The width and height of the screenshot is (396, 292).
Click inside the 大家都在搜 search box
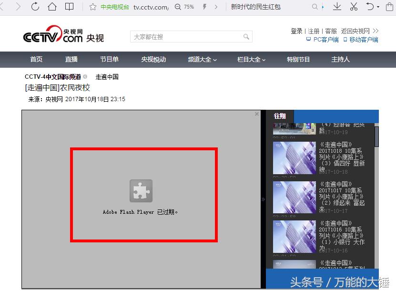click(186, 36)
